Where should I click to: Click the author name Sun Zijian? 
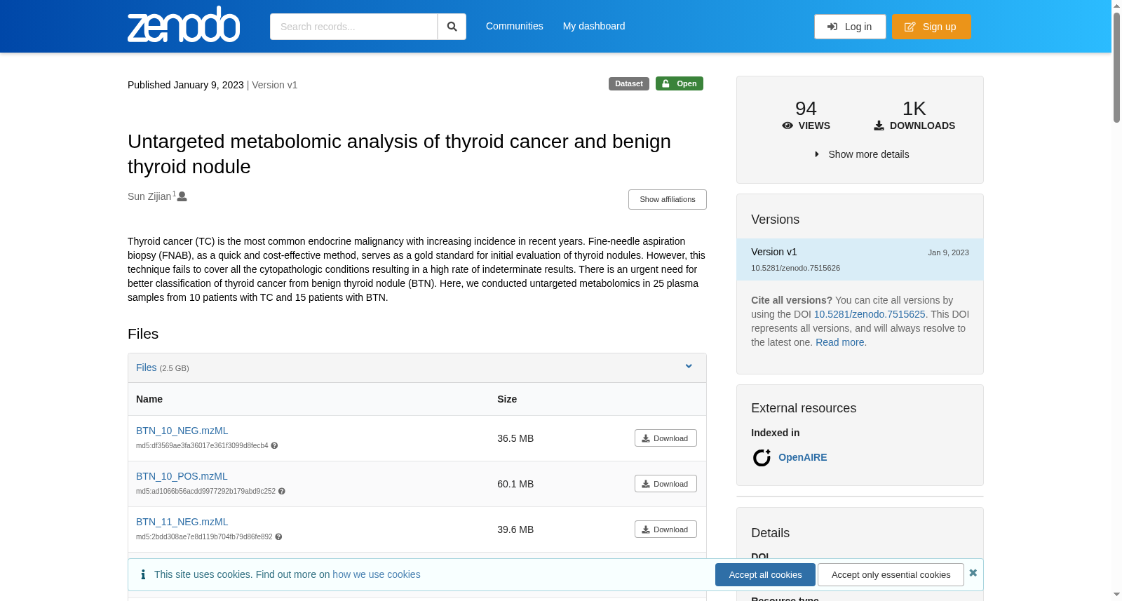[x=149, y=196]
